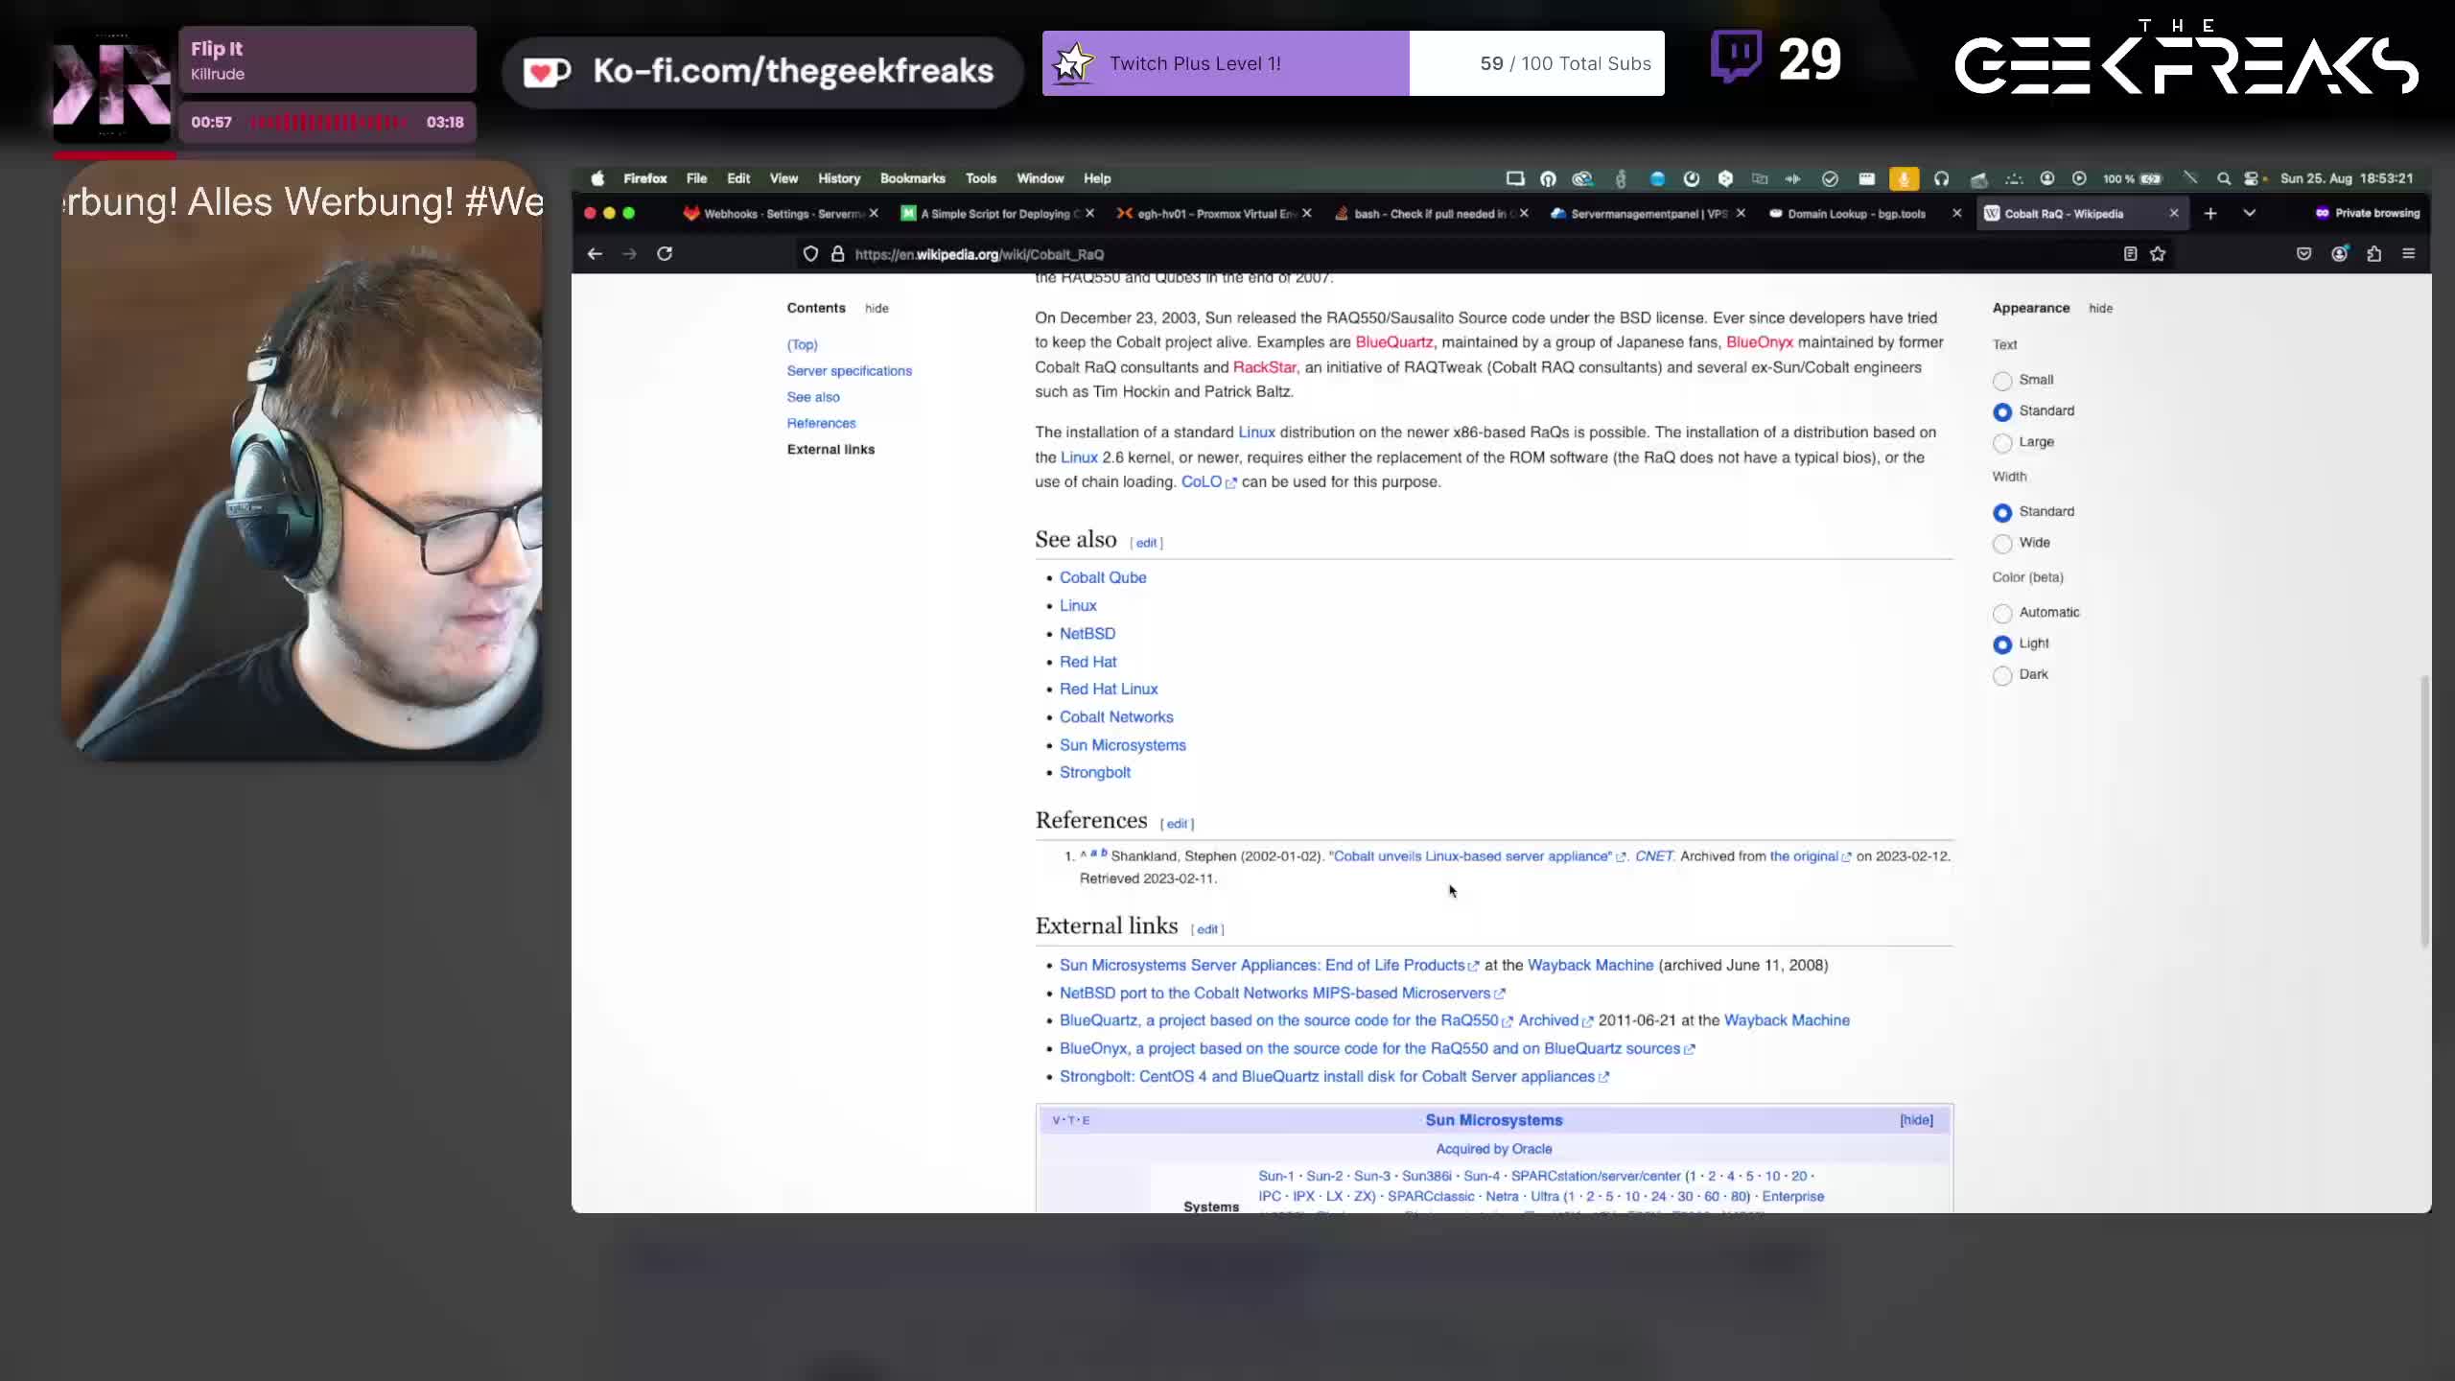Select Light color radio button
This screenshot has width=2455, height=1381.
pyautogui.click(x=2002, y=644)
